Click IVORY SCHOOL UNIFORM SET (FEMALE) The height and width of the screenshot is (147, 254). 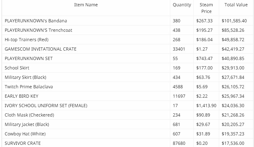tap(46, 106)
